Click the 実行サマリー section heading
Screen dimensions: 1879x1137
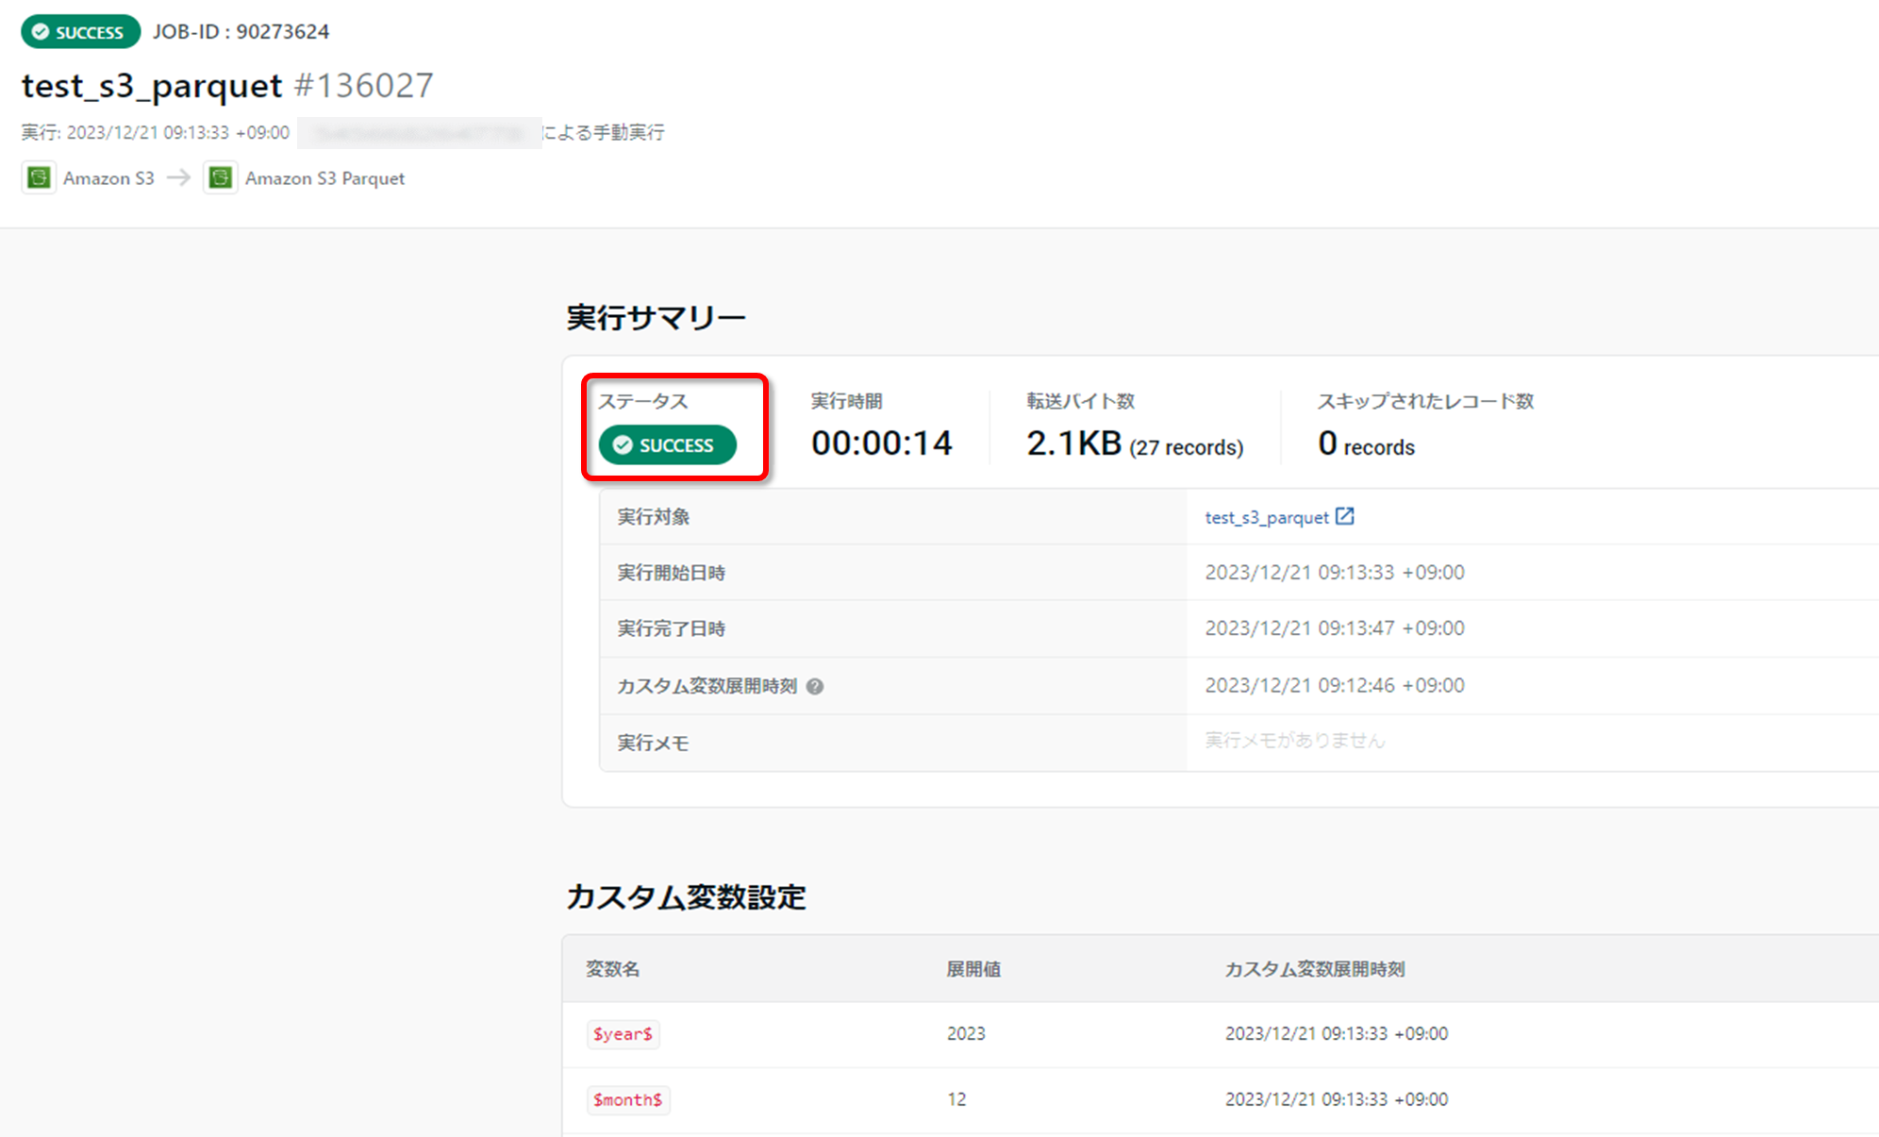656,318
